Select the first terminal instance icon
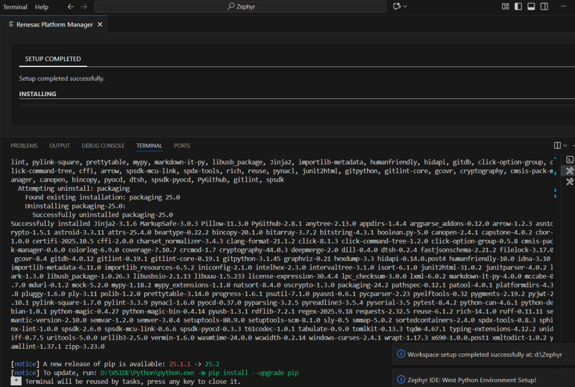 pos(569,159)
